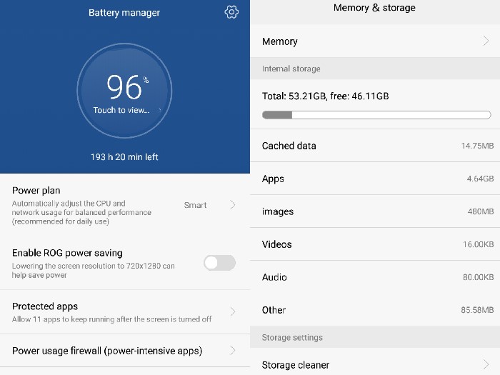Click the '480MB' images value
The width and height of the screenshot is (500, 375).
[x=481, y=211]
